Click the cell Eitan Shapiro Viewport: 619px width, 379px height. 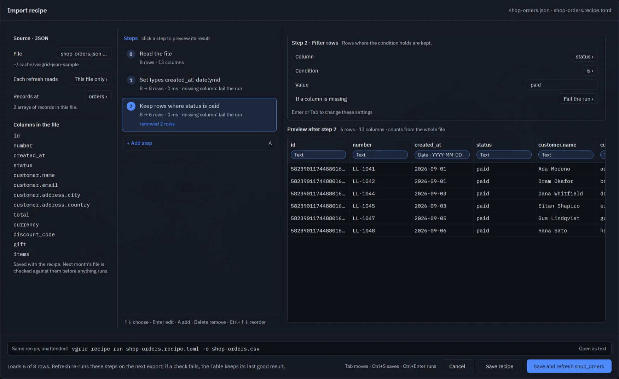566,206
